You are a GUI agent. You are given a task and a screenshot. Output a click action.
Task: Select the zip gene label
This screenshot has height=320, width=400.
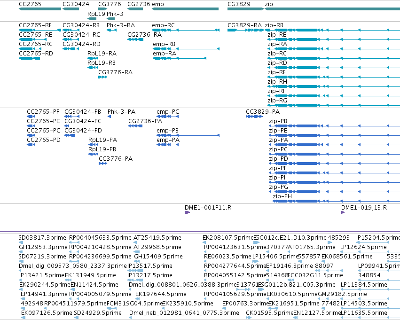(x=269, y=4)
